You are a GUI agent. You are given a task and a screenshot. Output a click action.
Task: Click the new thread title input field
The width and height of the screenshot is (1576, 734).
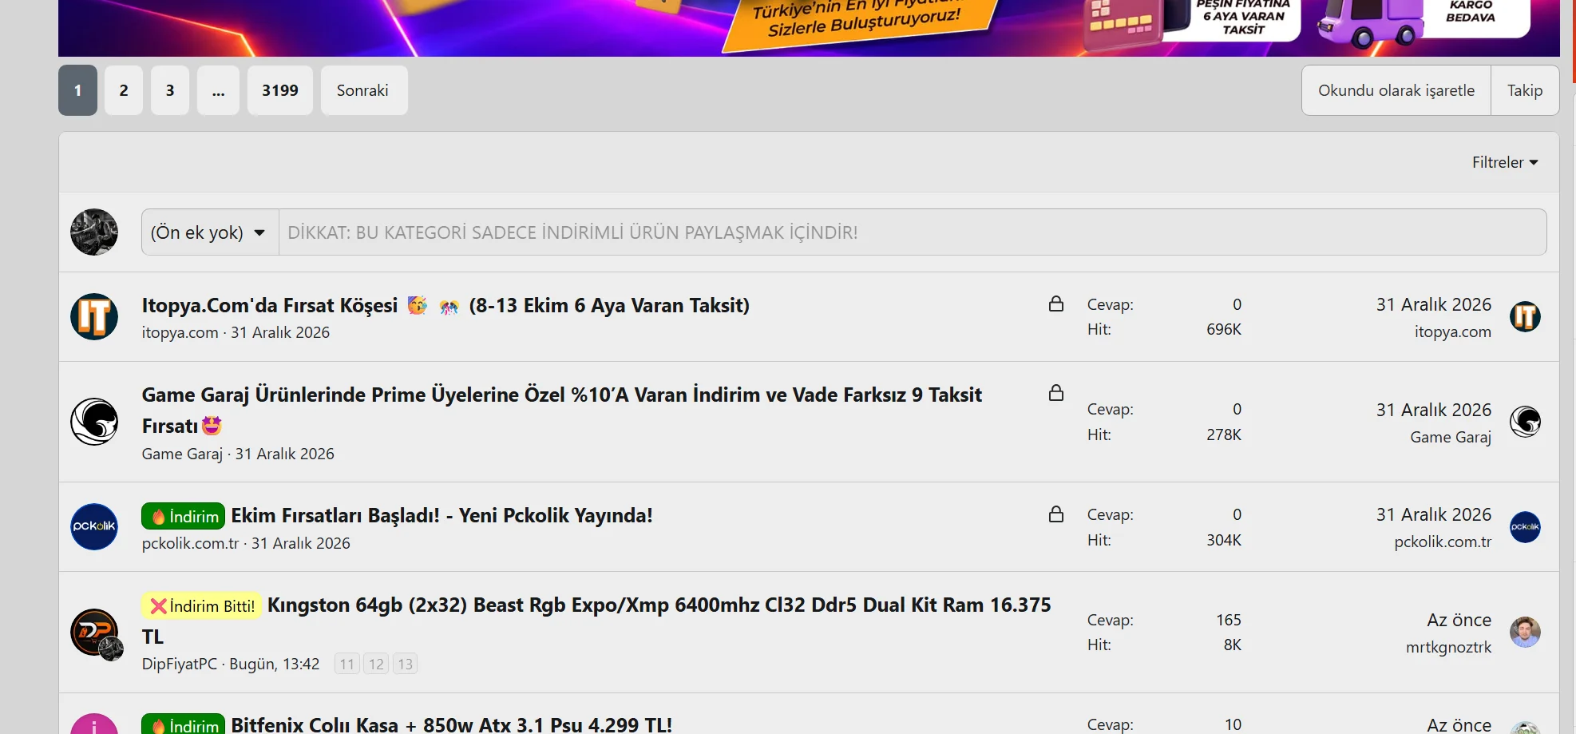(913, 232)
